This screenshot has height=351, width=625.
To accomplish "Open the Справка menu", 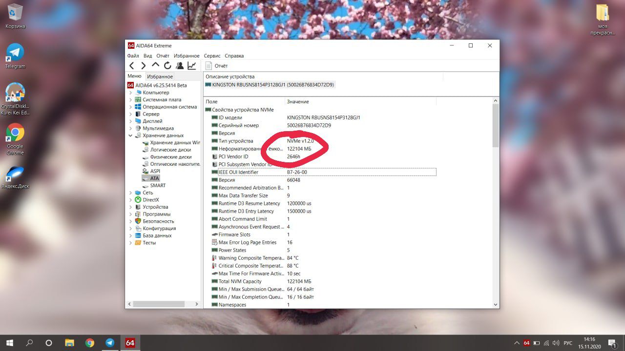I will tap(234, 56).
